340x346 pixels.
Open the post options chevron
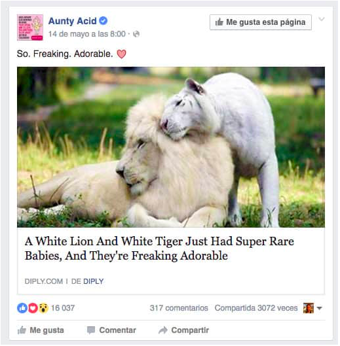tap(322, 19)
